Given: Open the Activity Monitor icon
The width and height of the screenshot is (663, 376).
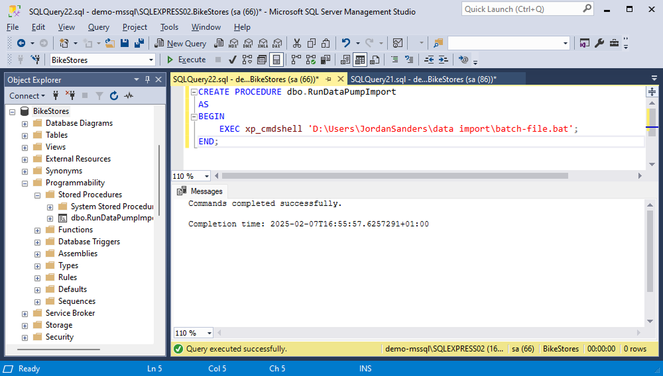Looking at the screenshot, I should [x=397, y=43].
